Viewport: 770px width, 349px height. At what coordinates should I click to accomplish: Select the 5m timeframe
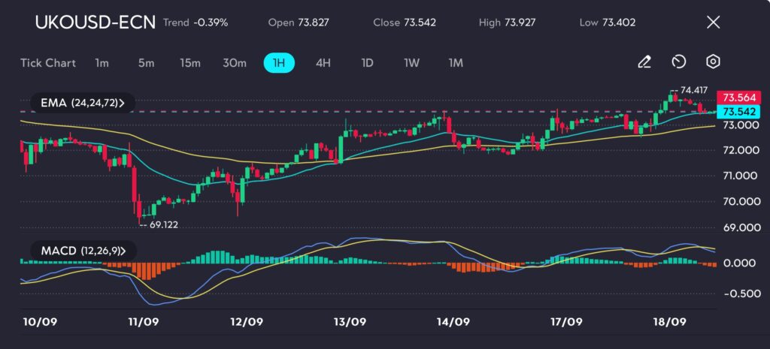(146, 63)
